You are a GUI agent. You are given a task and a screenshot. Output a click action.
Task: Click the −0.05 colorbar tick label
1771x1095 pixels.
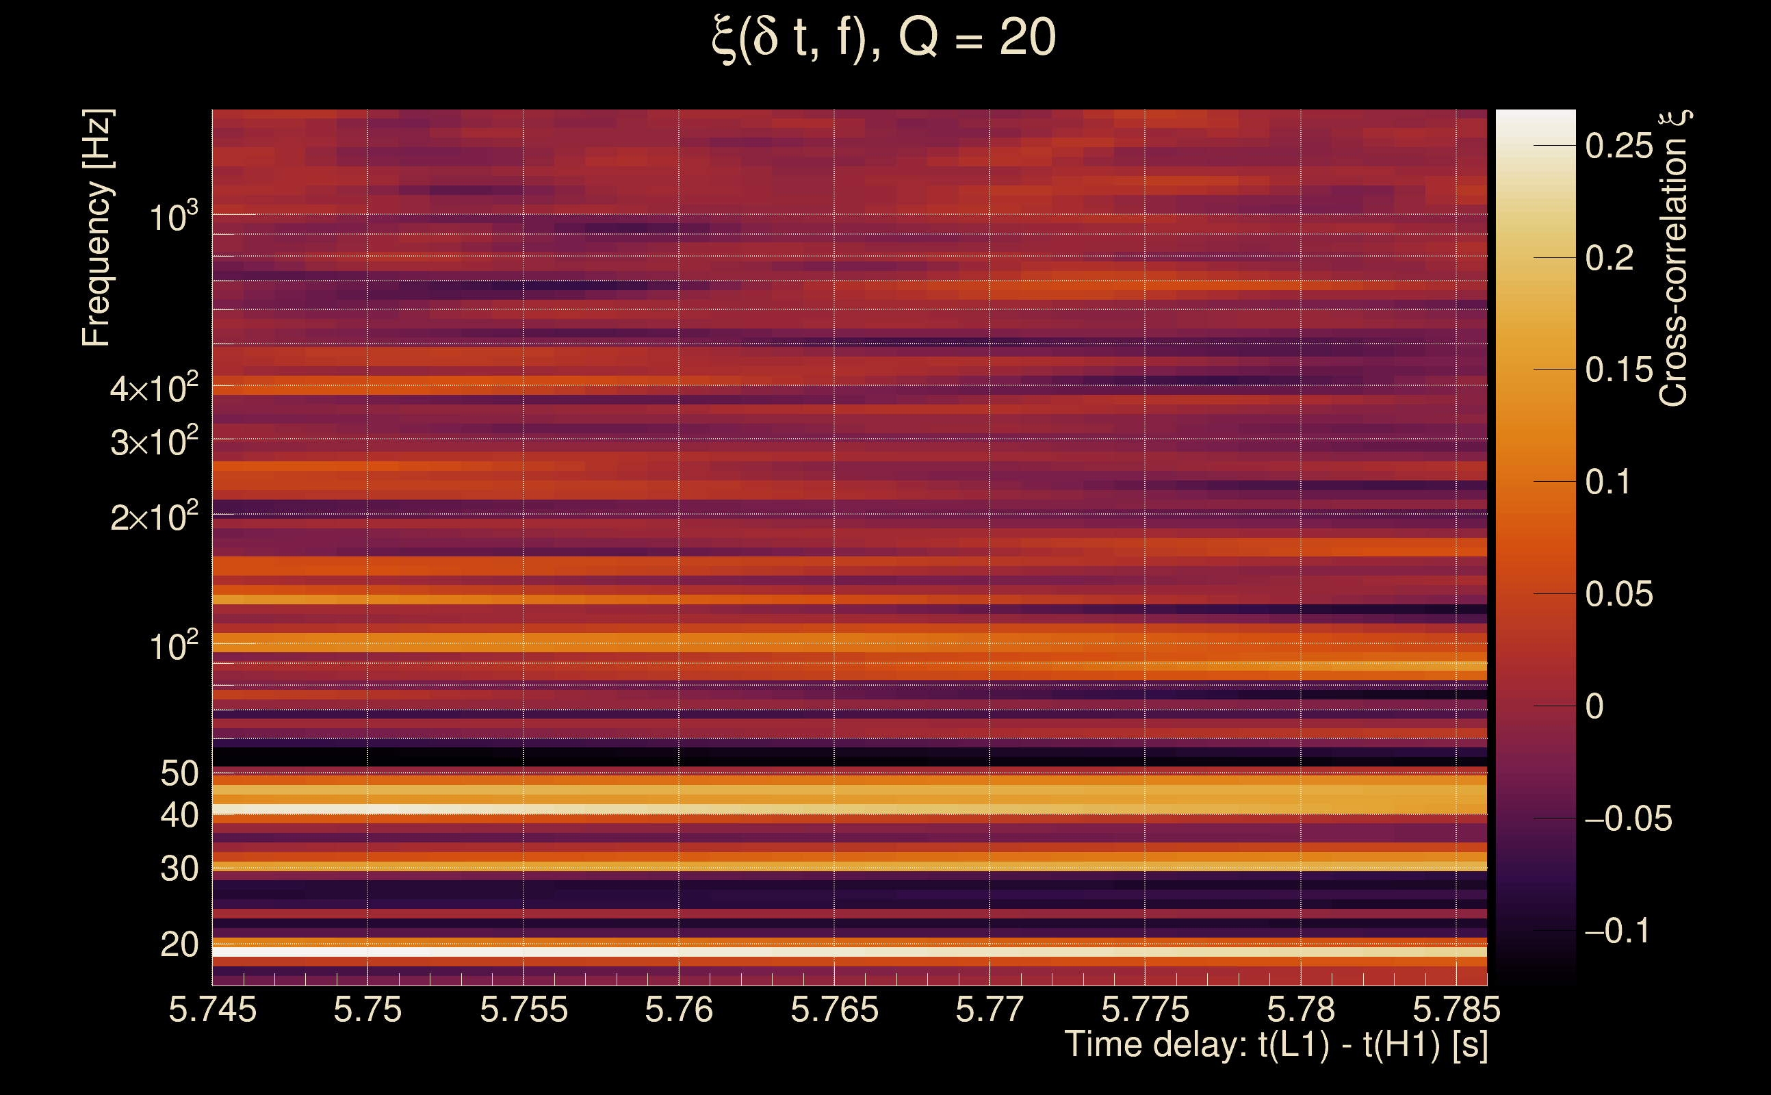point(1628,819)
